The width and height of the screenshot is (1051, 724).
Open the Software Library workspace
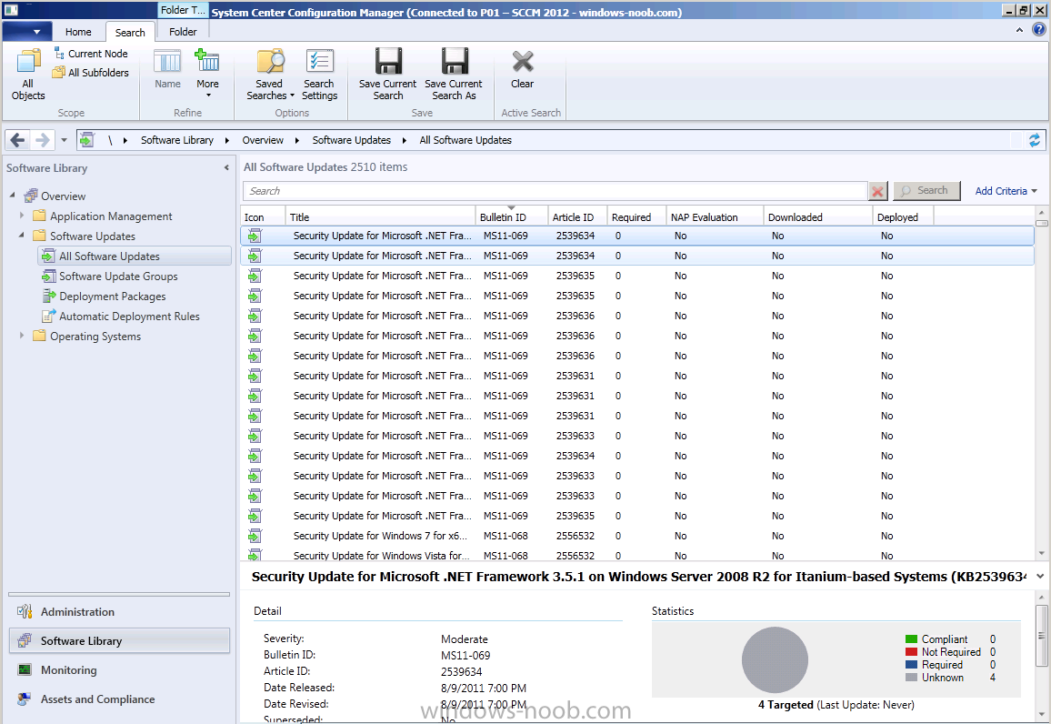pos(119,641)
